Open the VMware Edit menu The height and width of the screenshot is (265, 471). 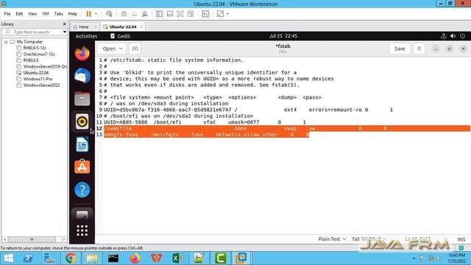[19, 14]
